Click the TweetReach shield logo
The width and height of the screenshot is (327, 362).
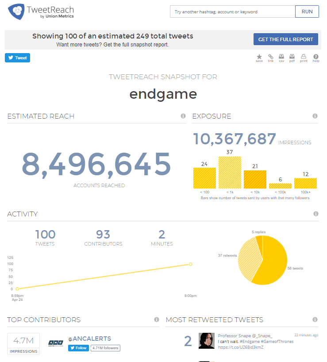tap(16, 12)
